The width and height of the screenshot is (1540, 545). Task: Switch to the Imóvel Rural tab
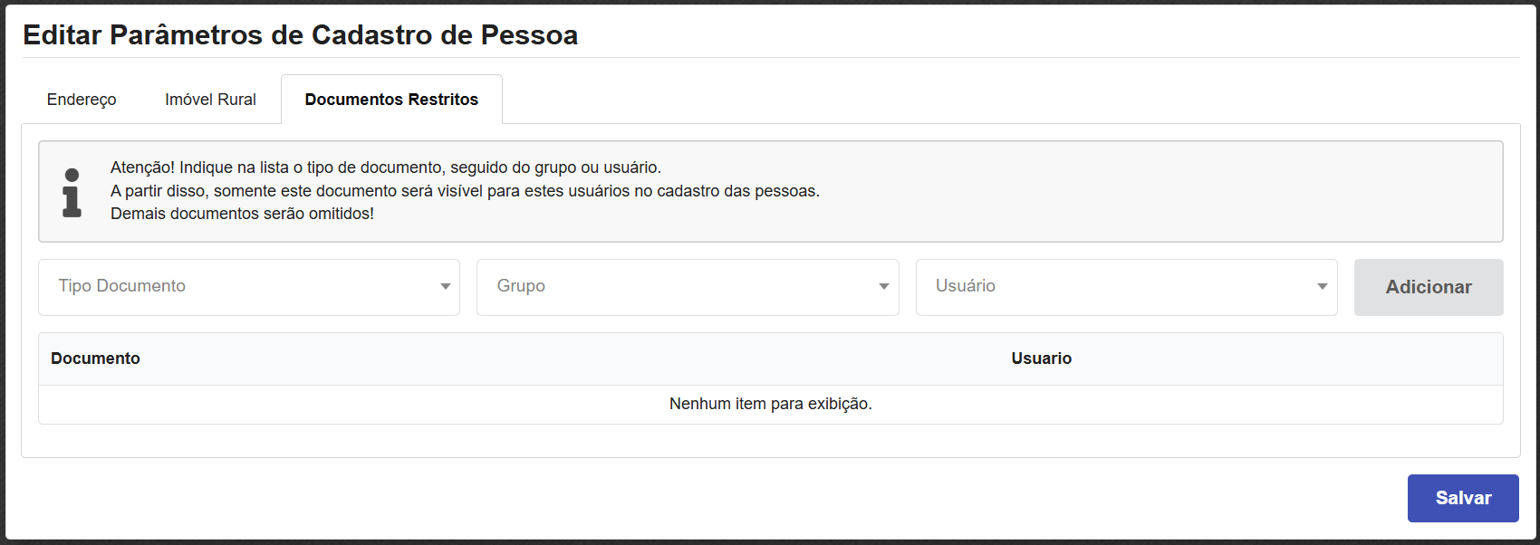[x=209, y=100]
